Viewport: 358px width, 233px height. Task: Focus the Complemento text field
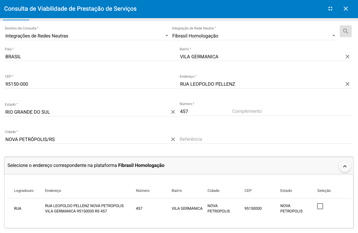point(292,111)
